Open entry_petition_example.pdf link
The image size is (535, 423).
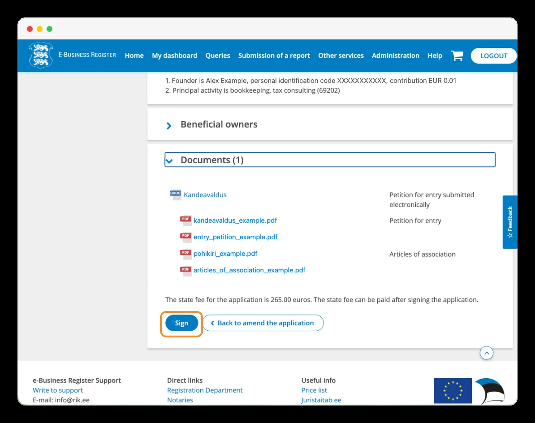tap(235, 237)
